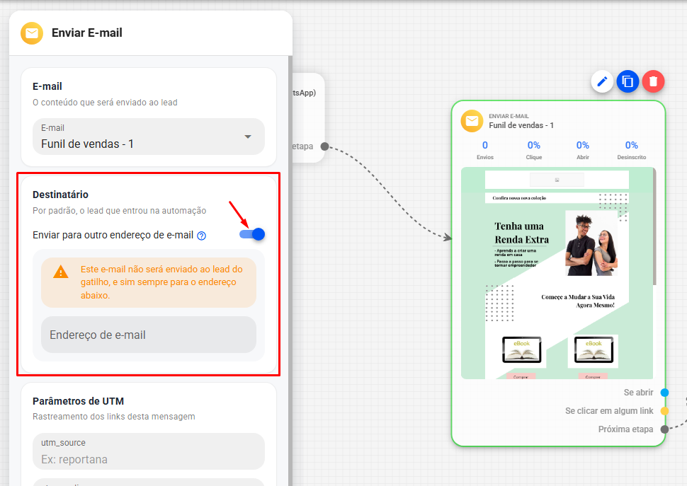This screenshot has width=687, height=486.
Task: Click the 'Se abrir' blue connector dot
Action: click(664, 393)
